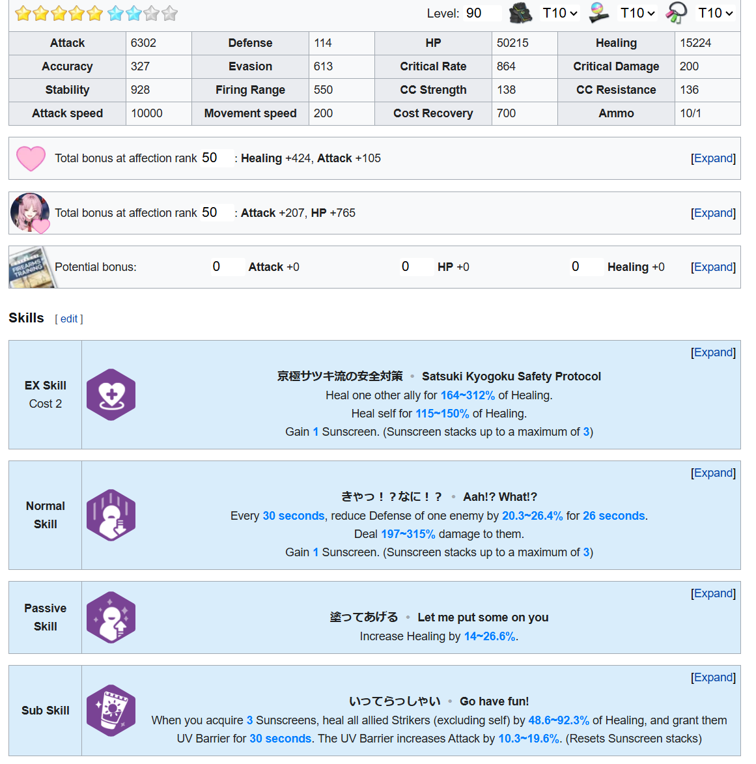
Task: Click the portrait row affection rank 50 field
Action: tap(217, 212)
